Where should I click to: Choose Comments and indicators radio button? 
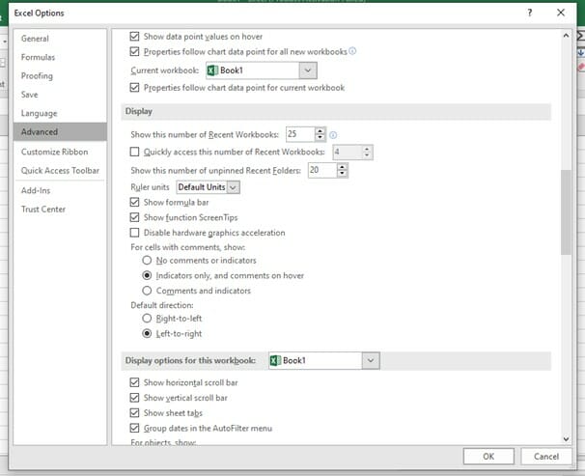147,291
